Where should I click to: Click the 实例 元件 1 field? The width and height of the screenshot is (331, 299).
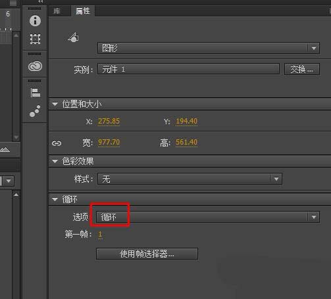tap(188, 70)
